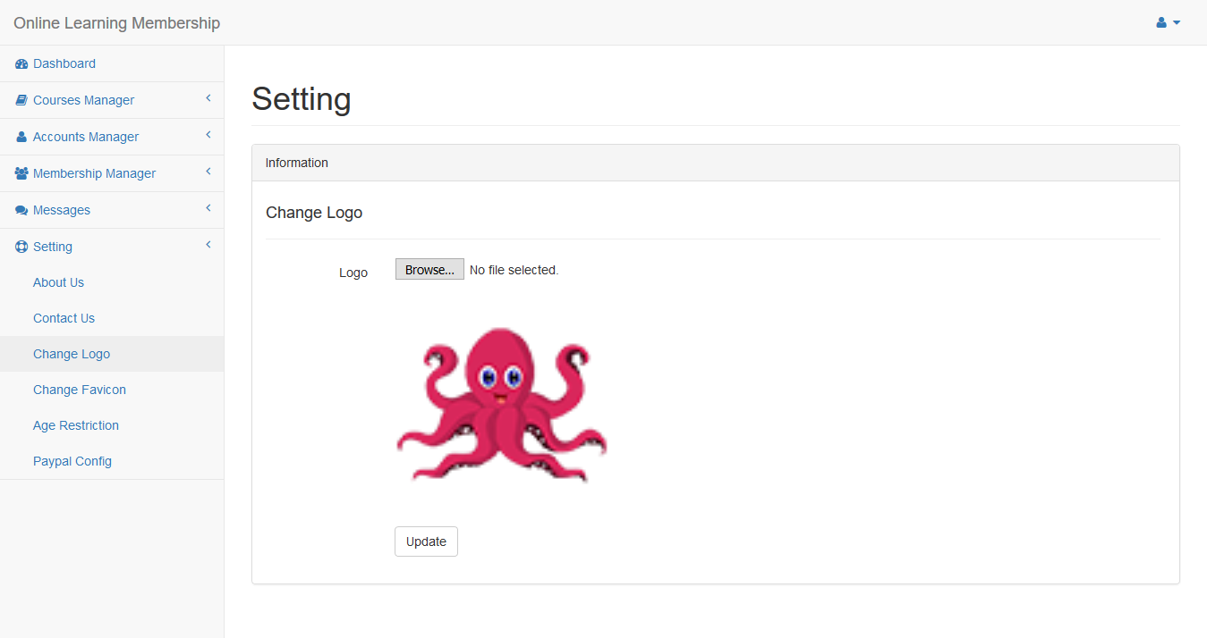
Task: Expand the Messages submenu chevron
Action: click(208, 208)
